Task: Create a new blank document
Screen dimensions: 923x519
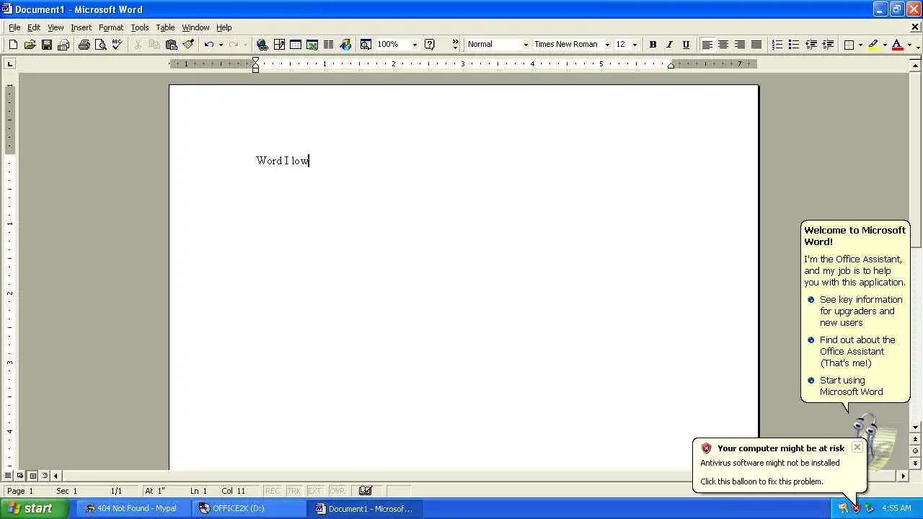Action: [13, 45]
